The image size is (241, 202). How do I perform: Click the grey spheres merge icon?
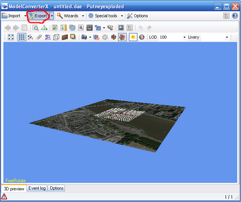pyautogui.click(x=110, y=28)
